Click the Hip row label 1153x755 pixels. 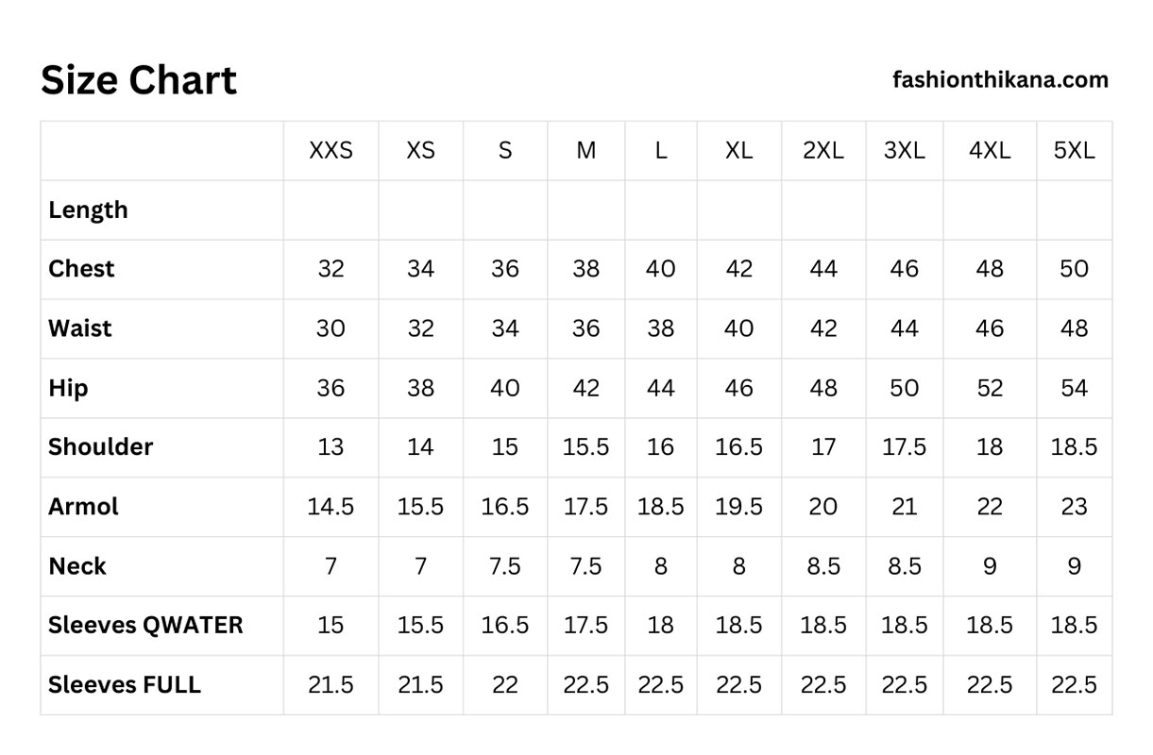68,388
